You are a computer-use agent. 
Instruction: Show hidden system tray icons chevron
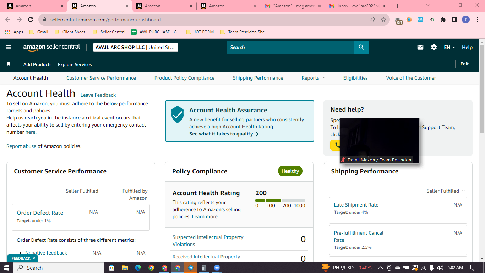coord(381,268)
